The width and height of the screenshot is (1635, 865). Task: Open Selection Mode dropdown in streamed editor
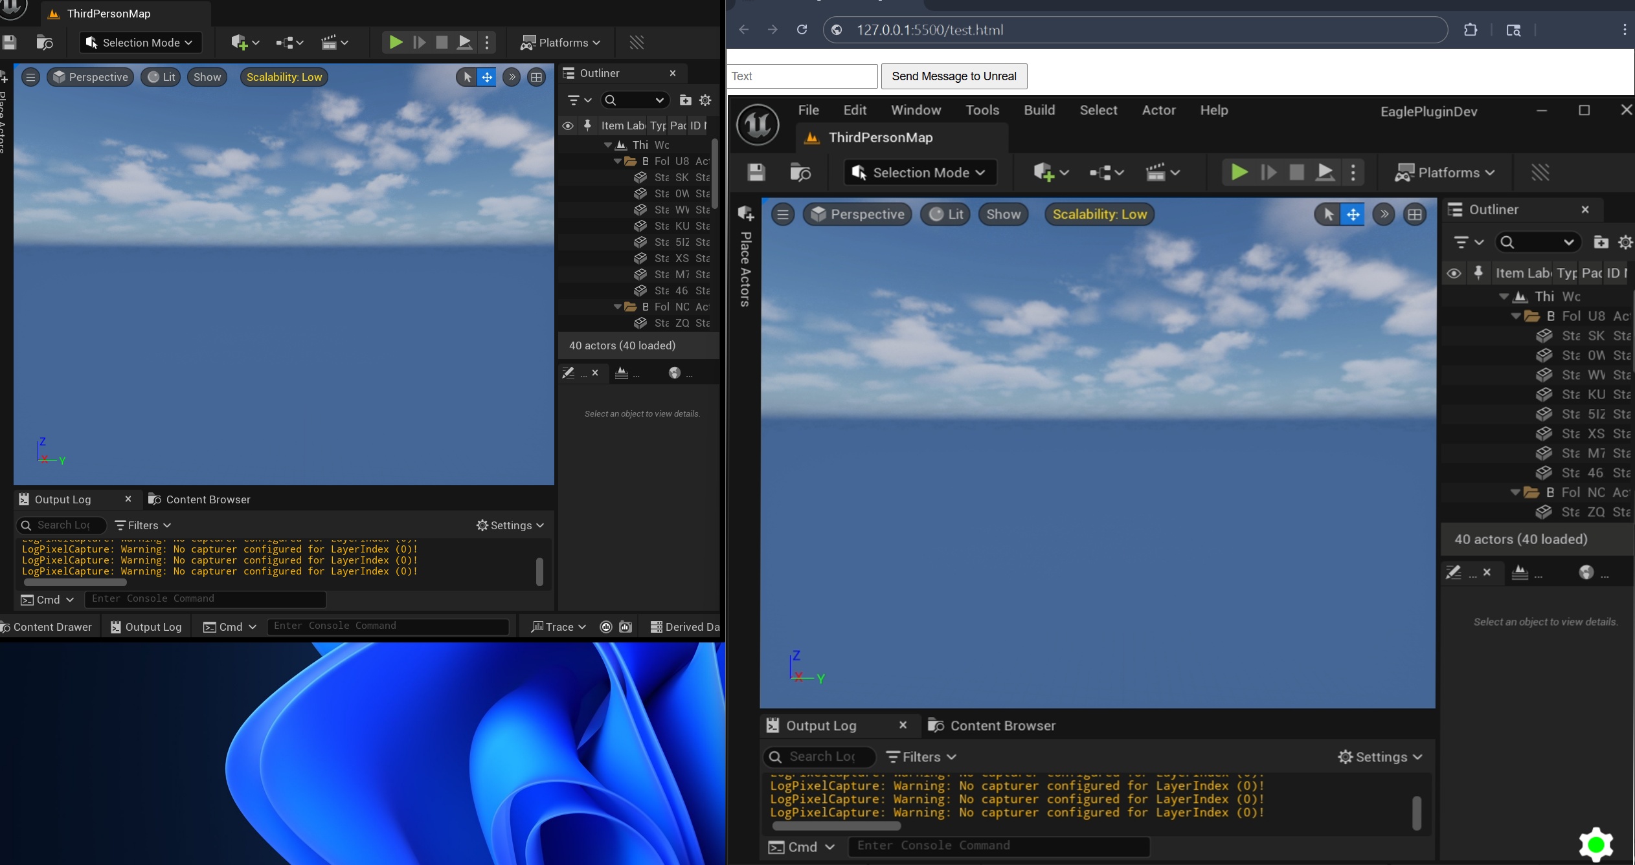tap(920, 173)
